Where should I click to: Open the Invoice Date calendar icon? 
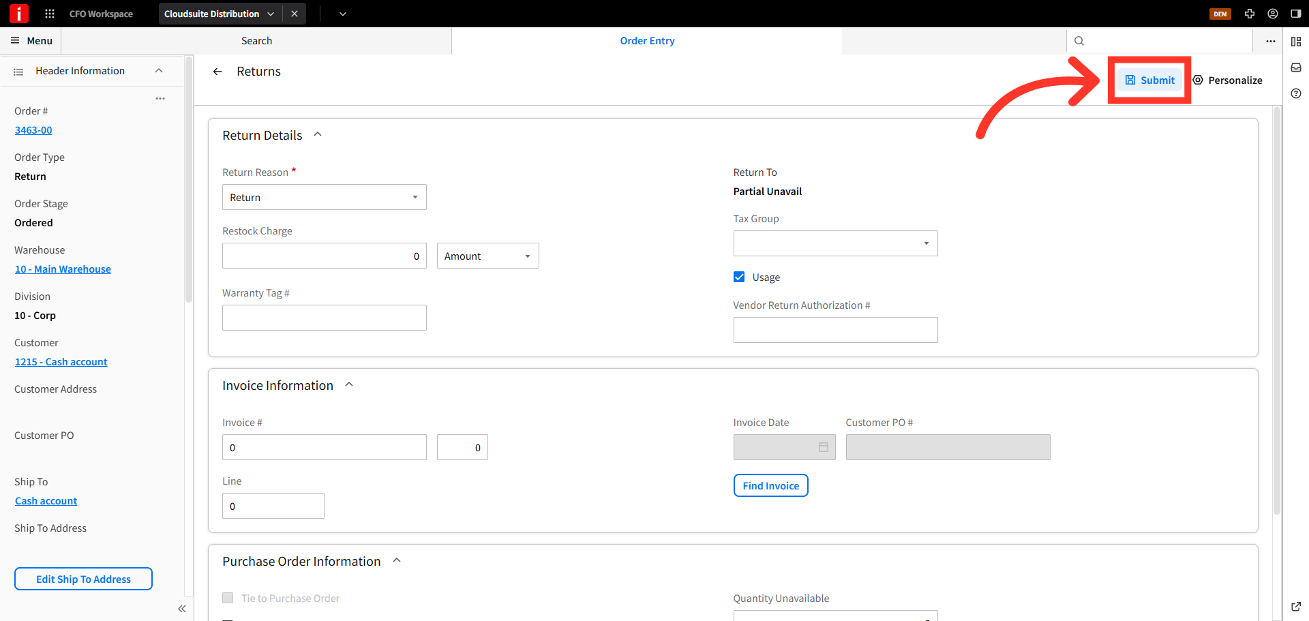pyautogui.click(x=824, y=447)
